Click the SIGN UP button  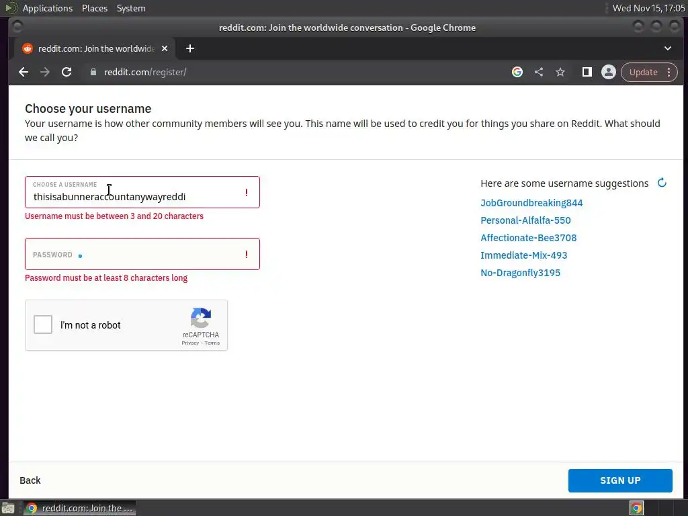pos(620,480)
